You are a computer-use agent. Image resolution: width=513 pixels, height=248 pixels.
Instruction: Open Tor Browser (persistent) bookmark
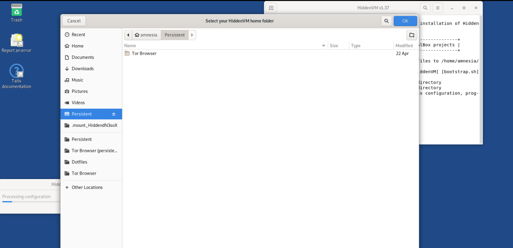click(91, 151)
